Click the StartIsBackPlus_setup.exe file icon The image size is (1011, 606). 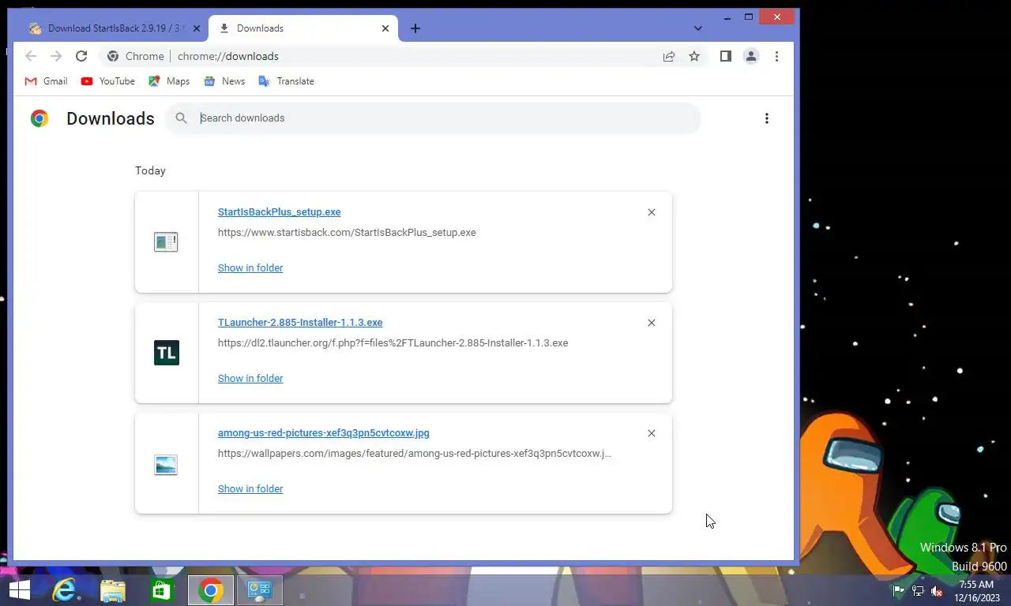(166, 242)
